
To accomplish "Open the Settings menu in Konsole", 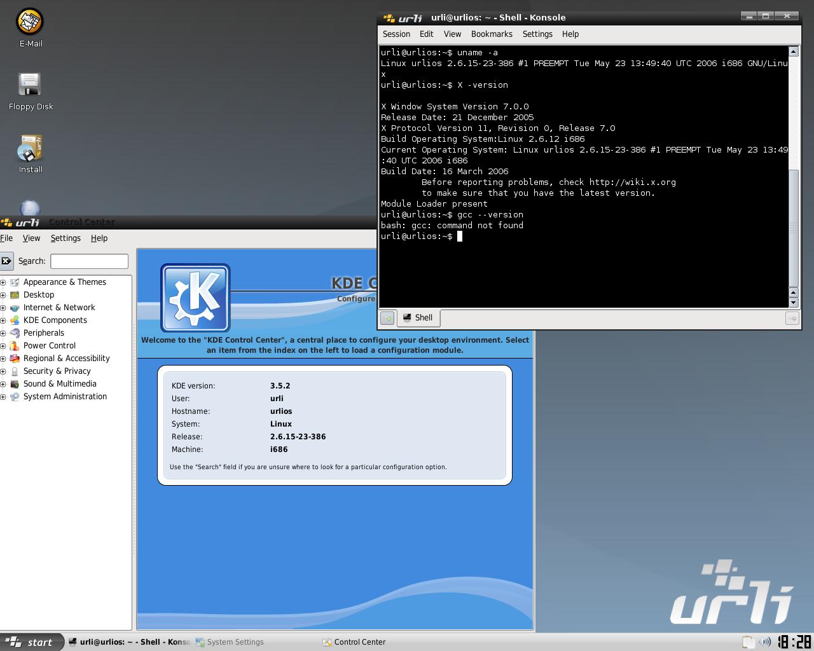I will [537, 34].
